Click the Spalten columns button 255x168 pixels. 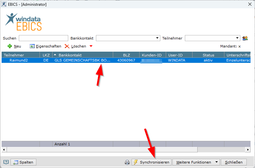(24, 162)
